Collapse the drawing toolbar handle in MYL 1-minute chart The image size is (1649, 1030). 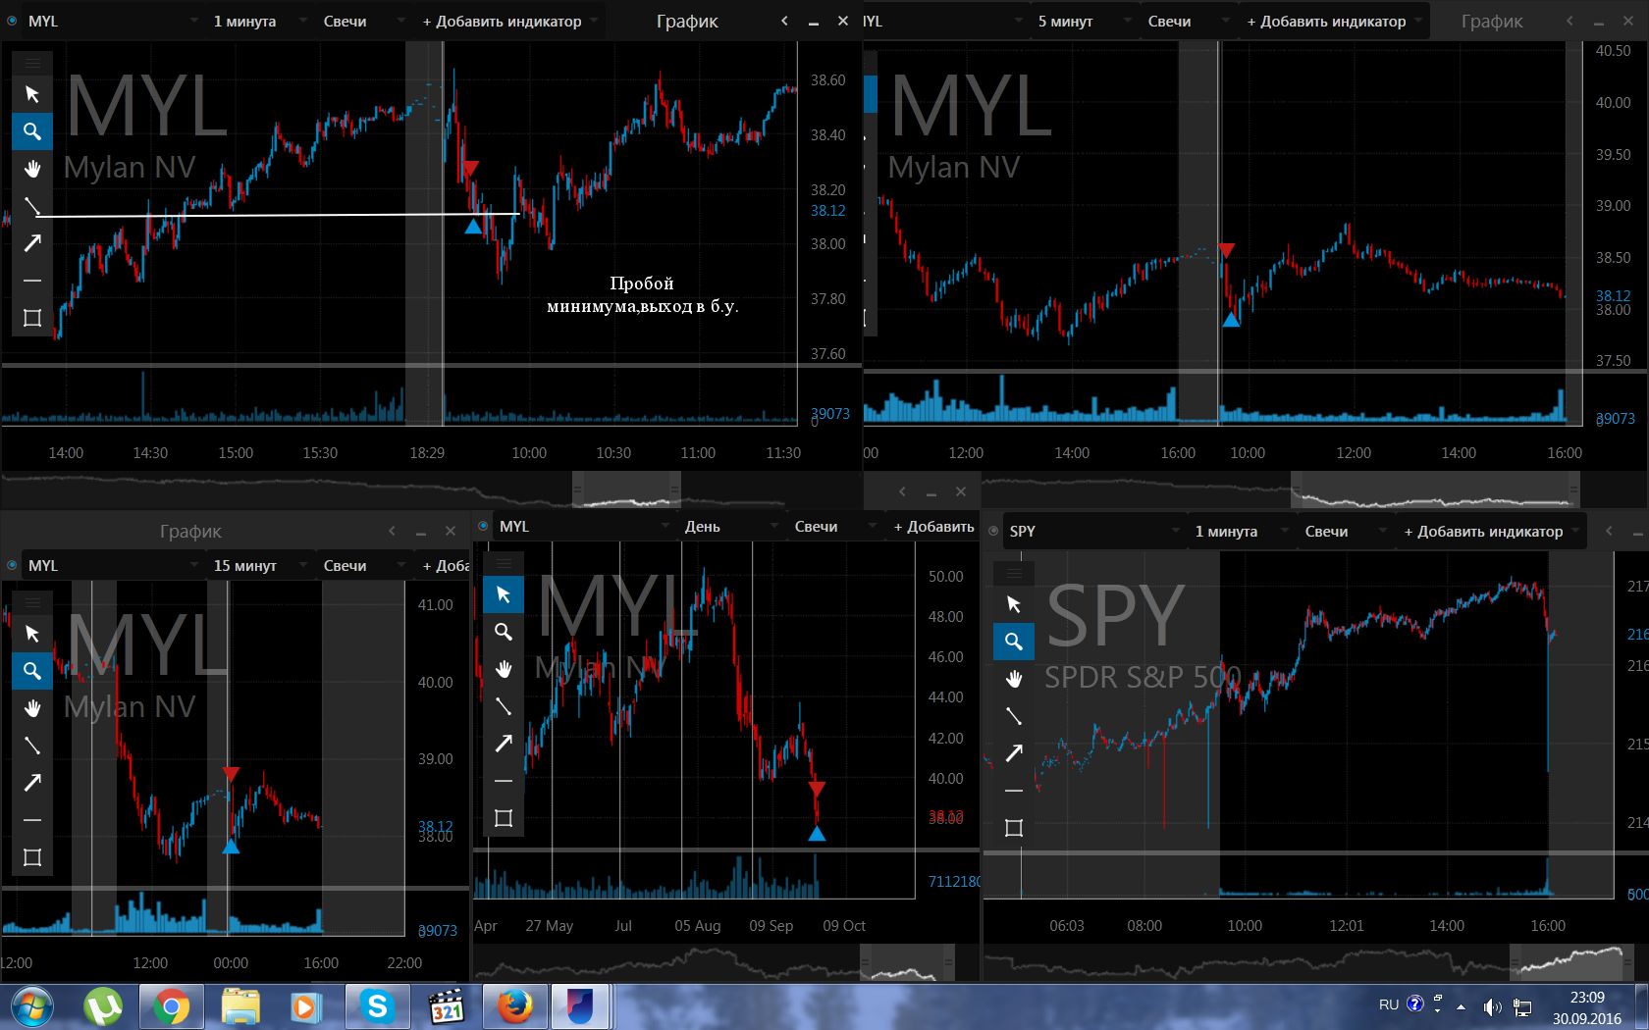pos(32,63)
